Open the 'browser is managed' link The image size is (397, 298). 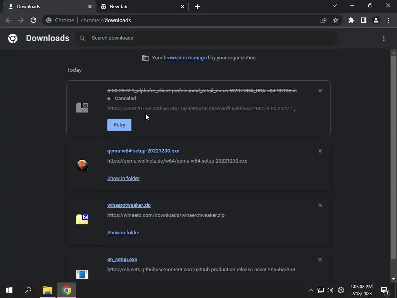(186, 58)
